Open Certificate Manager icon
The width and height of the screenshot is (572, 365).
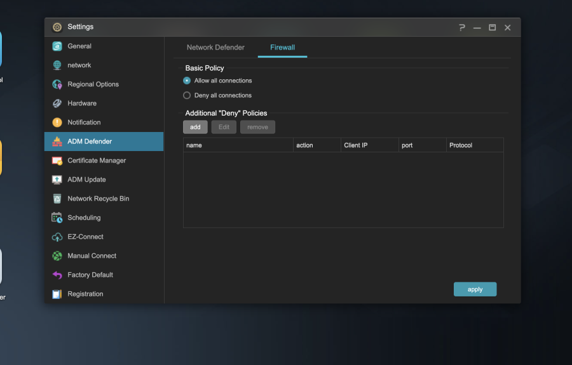pyautogui.click(x=57, y=161)
